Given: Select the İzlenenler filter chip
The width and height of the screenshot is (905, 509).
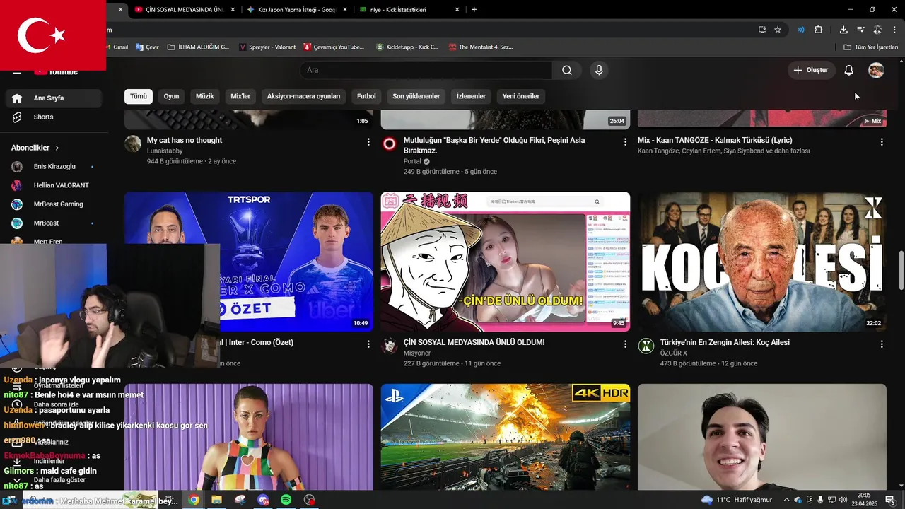Looking at the screenshot, I should point(471,96).
